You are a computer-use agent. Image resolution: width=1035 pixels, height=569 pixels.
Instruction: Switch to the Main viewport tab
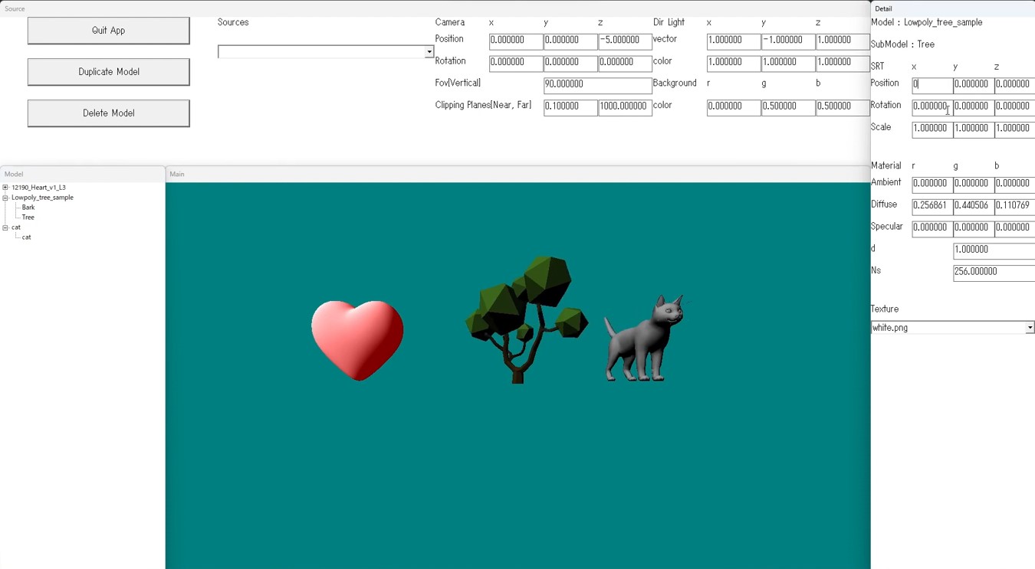tap(177, 175)
